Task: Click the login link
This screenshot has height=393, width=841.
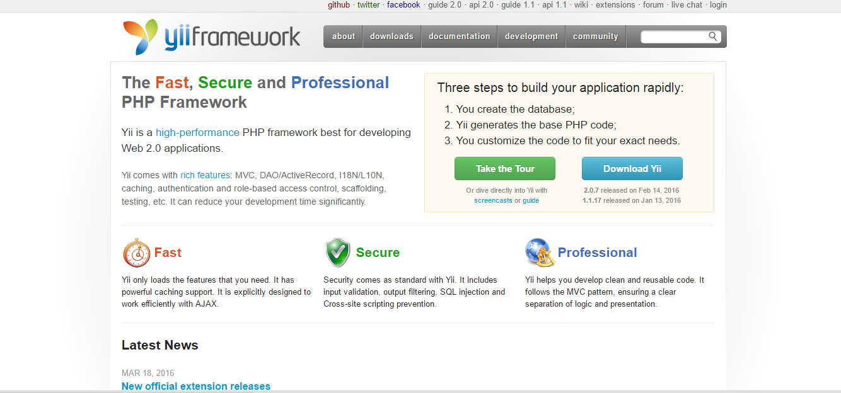Action: tap(718, 5)
